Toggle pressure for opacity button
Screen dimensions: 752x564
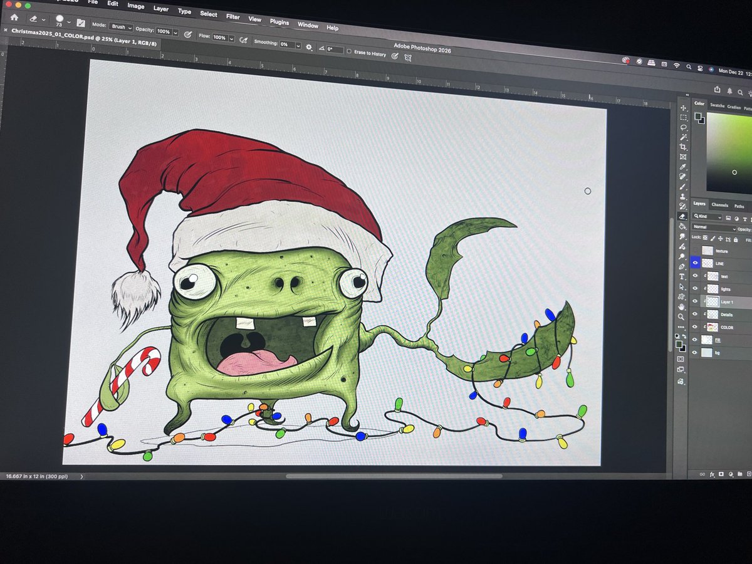tap(188, 34)
